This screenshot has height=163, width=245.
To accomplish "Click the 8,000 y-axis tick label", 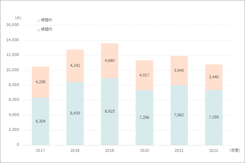I will point(14,85).
